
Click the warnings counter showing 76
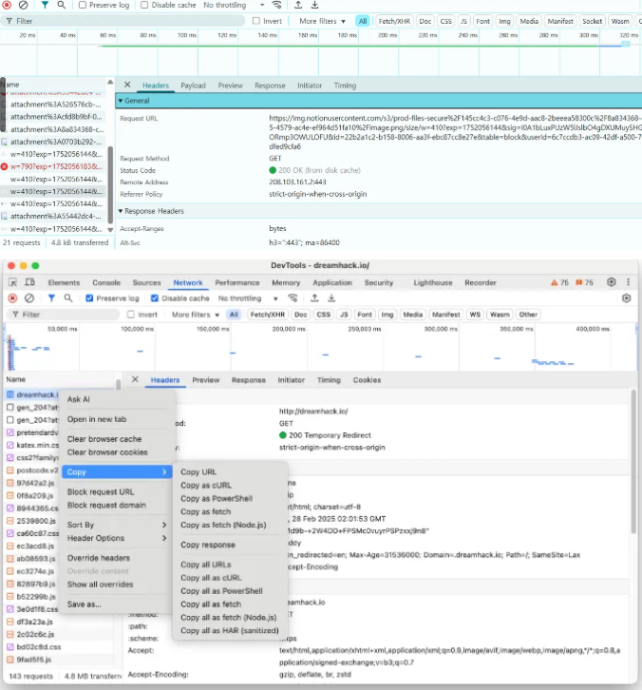(x=559, y=282)
